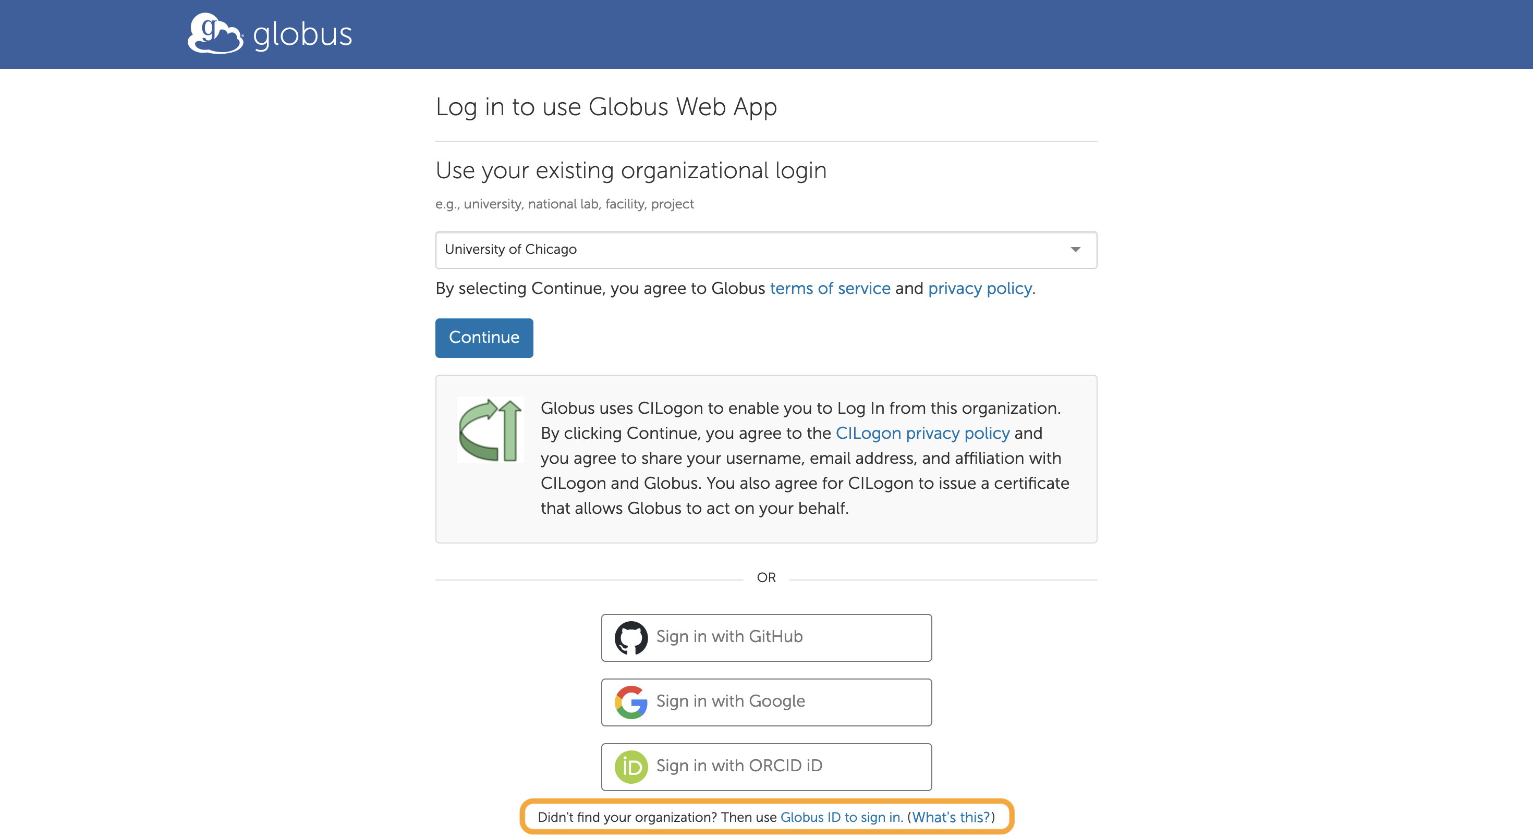Click the CILogon green arrow logo
Image resolution: width=1533 pixels, height=839 pixels.
pyautogui.click(x=490, y=430)
